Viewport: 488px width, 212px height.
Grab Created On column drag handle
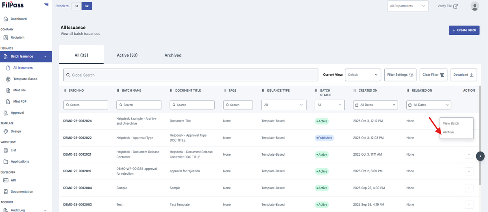(x=355, y=91)
